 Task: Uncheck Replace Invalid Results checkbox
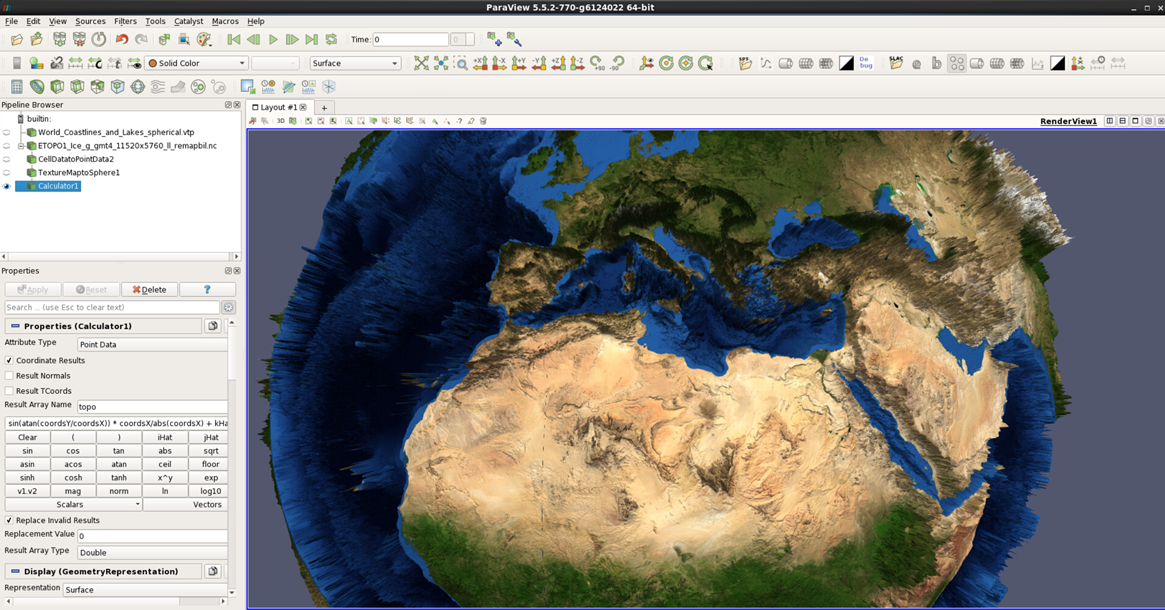pyautogui.click(x=9, y=520)
